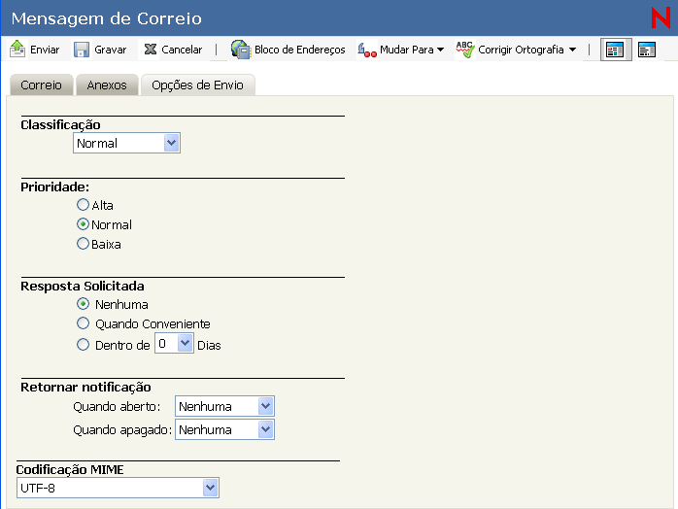Image resolution: width=678 pixels, height=509 pixels.
Task: Click the Gravar floppy disk icon
Action: coord(82,50)
